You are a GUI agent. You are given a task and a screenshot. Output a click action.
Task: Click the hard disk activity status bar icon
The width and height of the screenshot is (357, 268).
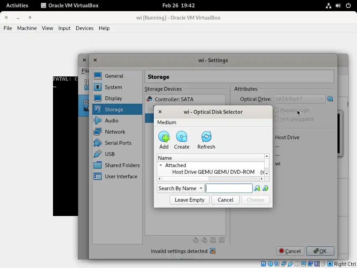coord(264,264)
